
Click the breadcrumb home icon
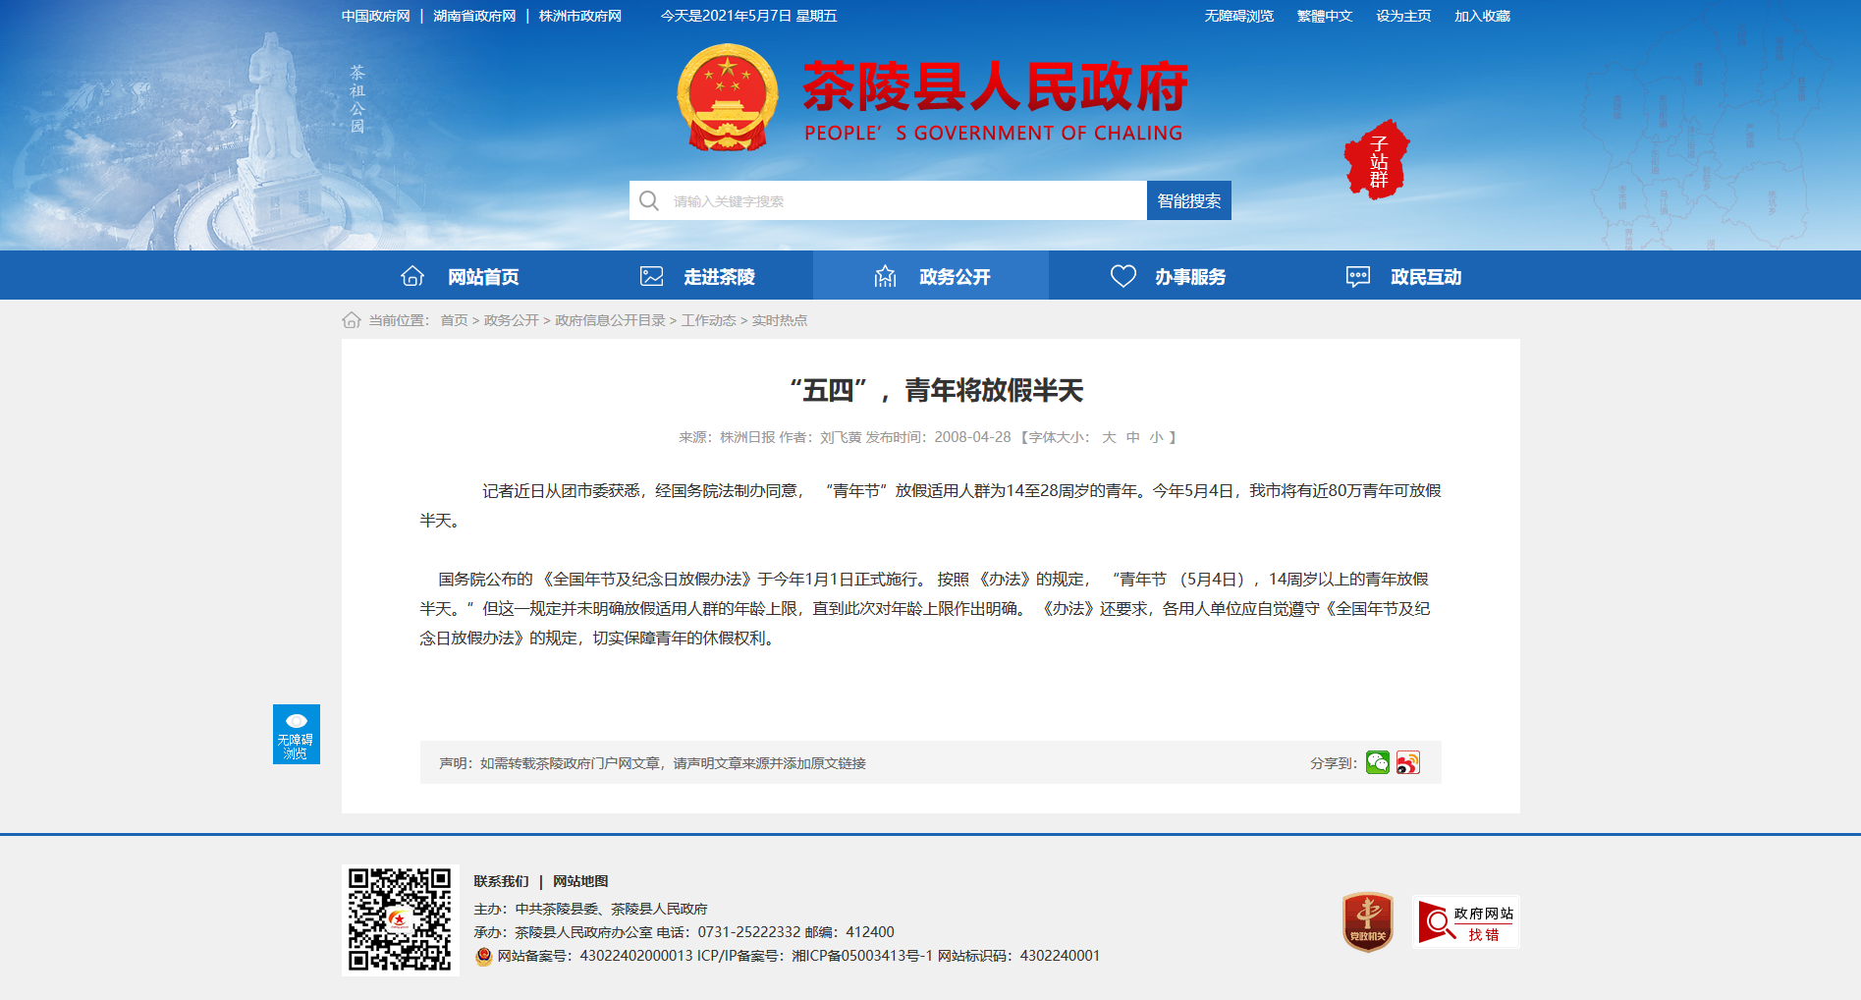pyautogui.click(x=352, y=320)
